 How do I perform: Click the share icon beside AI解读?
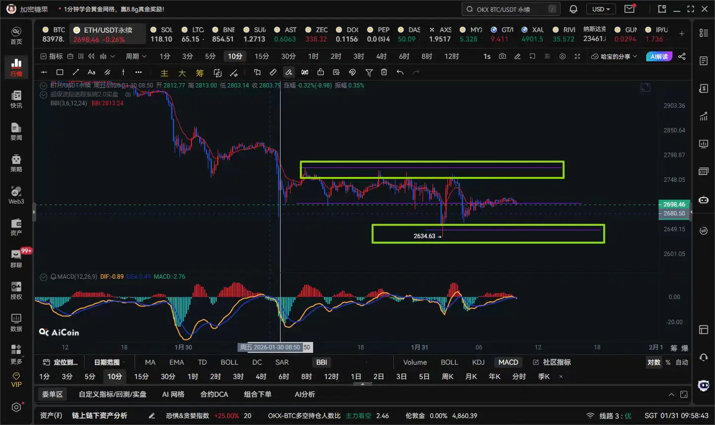click(x=682, y=56)
